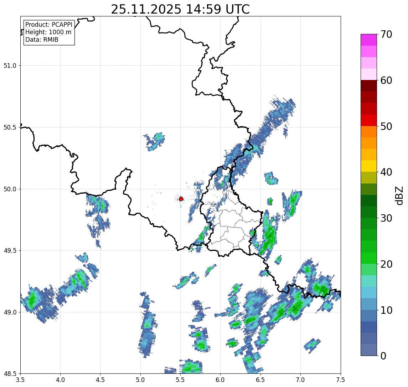Click the colorbar tick label 10
This screenshot has width=408, height=387.
386,310
